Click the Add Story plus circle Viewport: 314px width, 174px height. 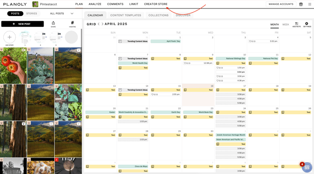[x=9, y=37]
